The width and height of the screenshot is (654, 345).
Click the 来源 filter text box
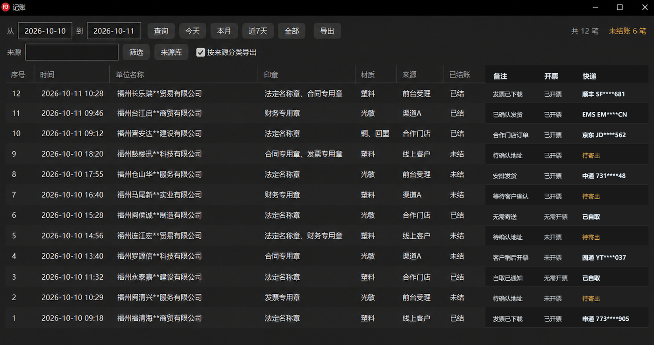(71, 52)
